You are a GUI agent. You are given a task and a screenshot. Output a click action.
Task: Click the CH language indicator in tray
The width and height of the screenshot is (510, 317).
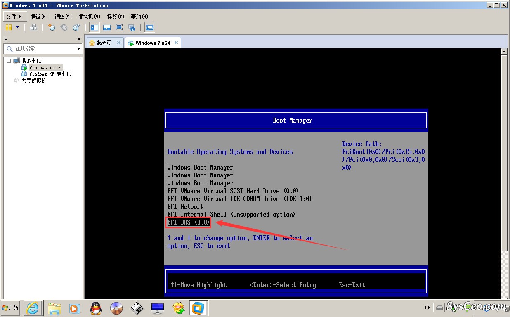point(428,308)
